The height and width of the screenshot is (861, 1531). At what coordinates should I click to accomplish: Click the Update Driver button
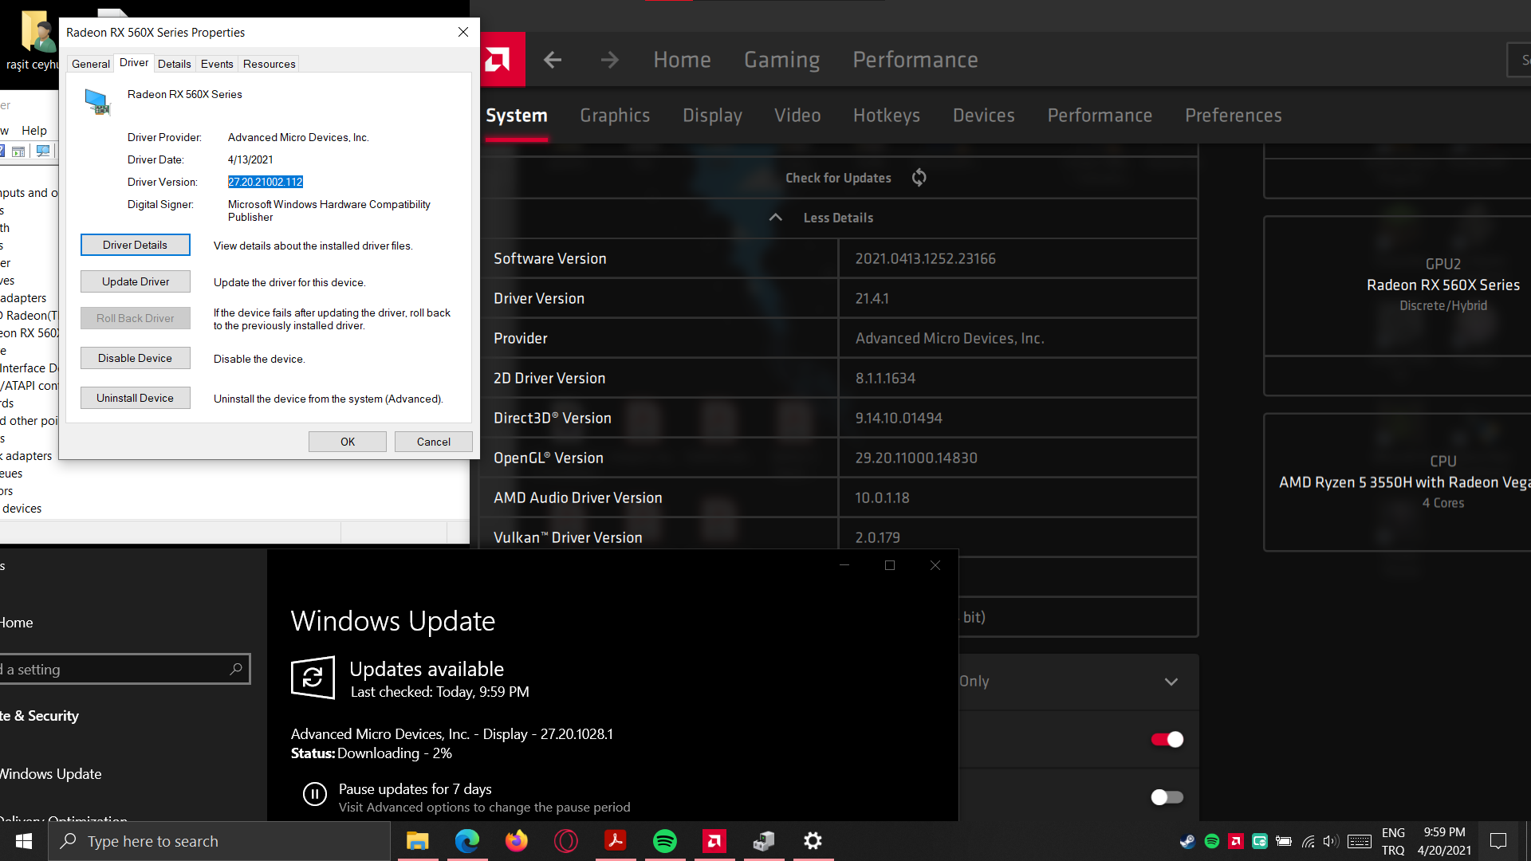136,281
